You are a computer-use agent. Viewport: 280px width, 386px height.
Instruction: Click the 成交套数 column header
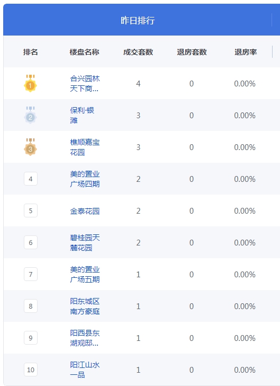pyautogui.click(x=138, y=52)
